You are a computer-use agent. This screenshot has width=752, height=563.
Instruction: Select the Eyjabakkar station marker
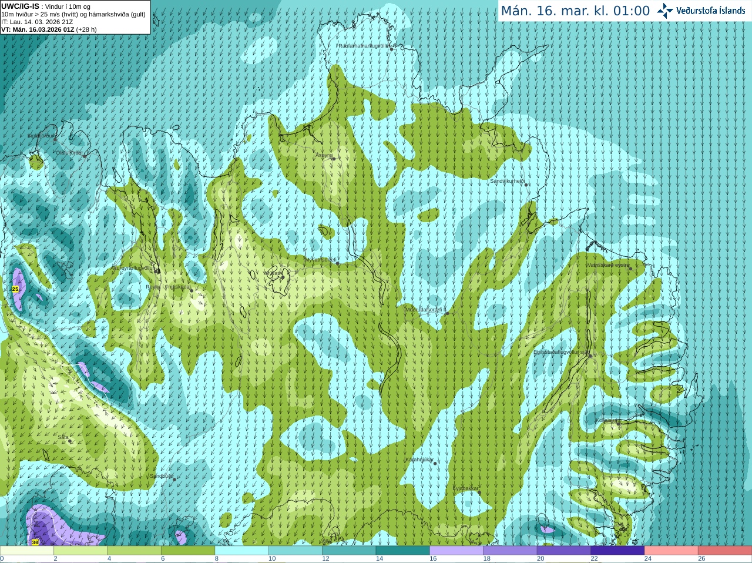(x=479, y=492)
